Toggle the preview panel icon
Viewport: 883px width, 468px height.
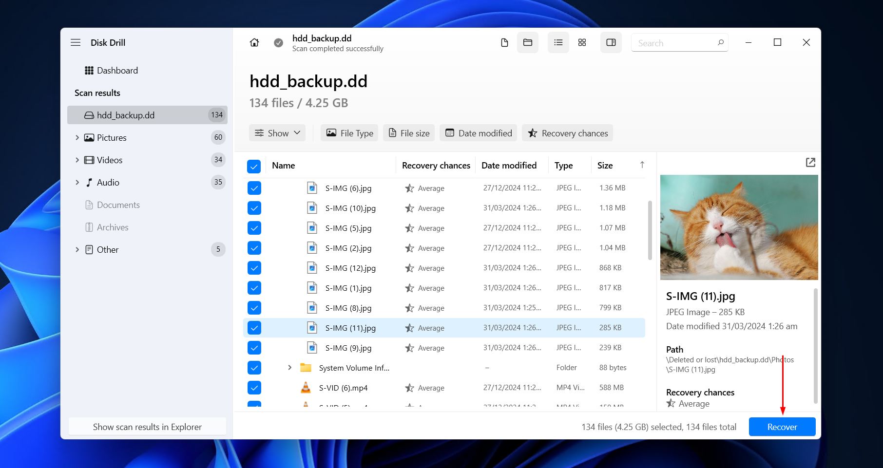[611, 42]
